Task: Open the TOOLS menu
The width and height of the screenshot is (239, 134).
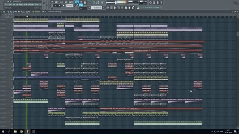Action: click(37, 4)
